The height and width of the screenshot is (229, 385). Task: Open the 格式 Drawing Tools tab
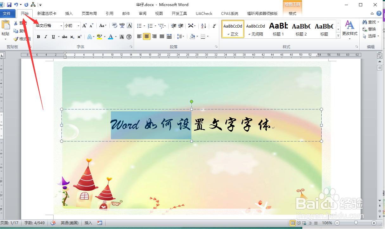[292, 14]
